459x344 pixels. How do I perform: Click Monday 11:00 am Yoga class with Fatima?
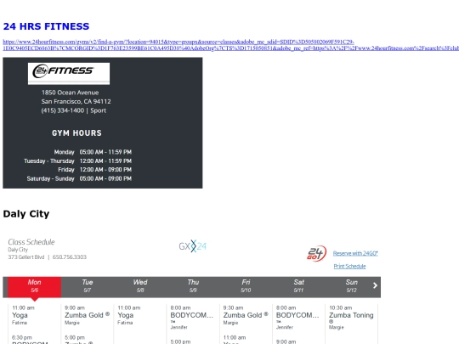pyautogui.click(x=24, y=315)
